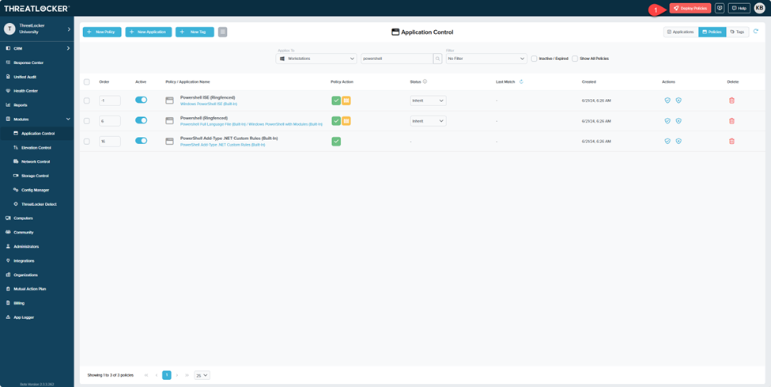Open Config Manager module

(x=37, y=190)
